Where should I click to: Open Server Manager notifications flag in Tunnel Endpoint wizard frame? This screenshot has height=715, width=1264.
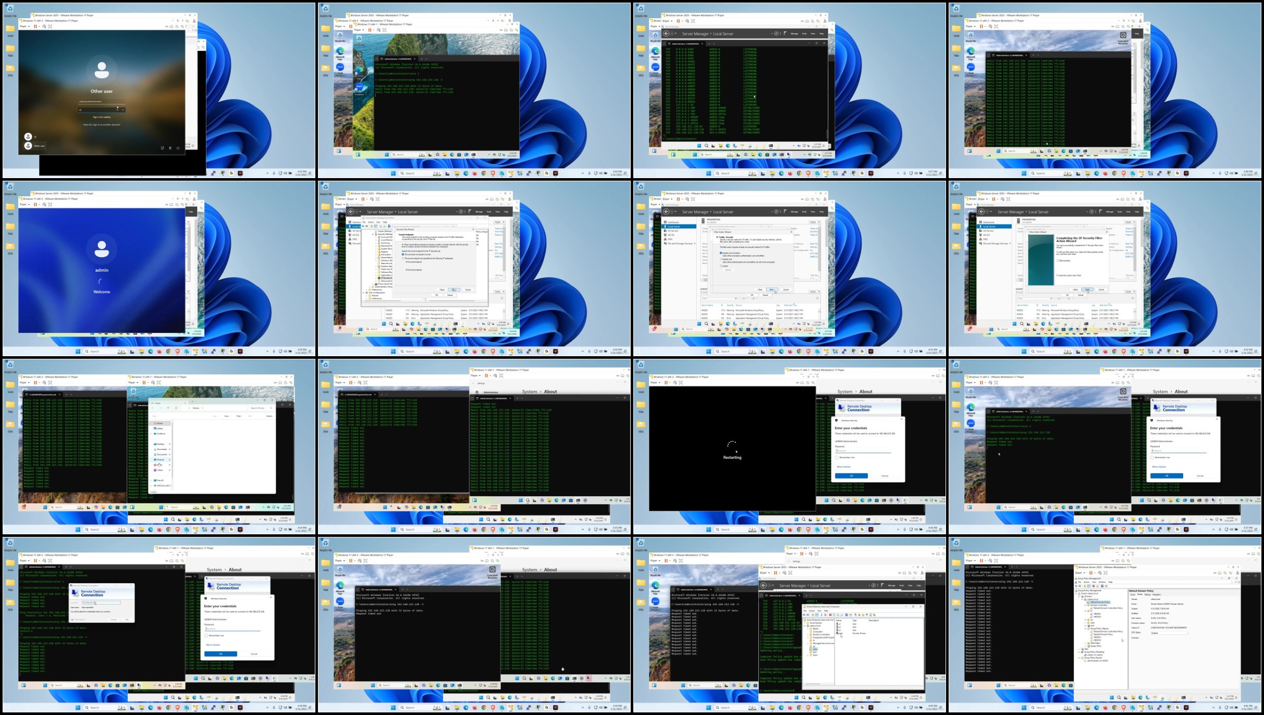470,211
